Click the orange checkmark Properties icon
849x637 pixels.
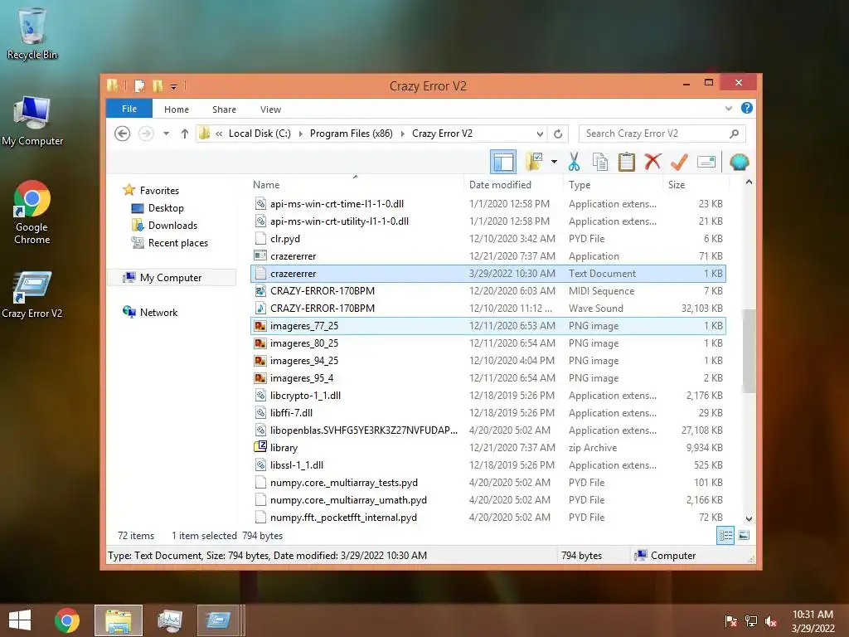pos(679,162)
